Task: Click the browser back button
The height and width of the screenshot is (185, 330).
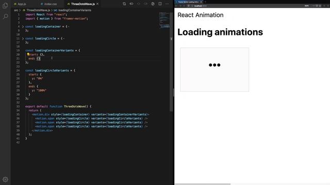Action: pos(176,6)
